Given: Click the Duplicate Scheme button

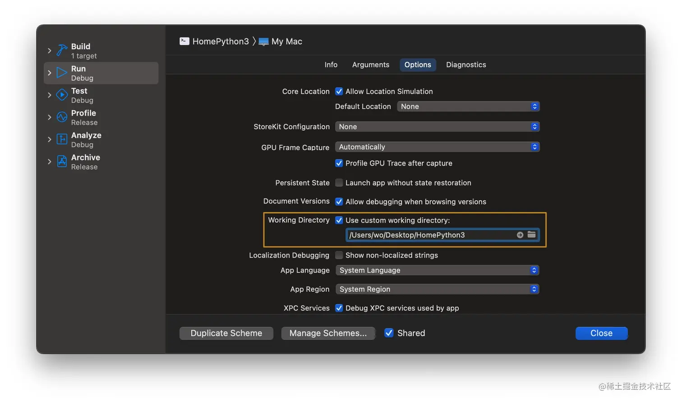Looking at the screenshot, I should 226,333.
